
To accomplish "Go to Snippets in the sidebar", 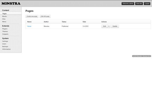I will 5,34.
